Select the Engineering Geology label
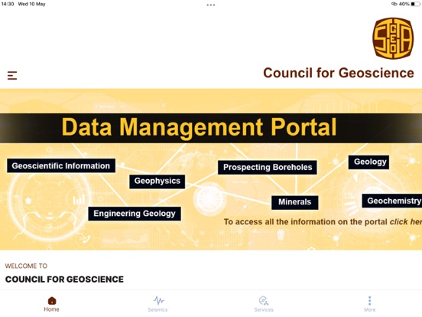The image size is (422, 317). pos(135,214)
